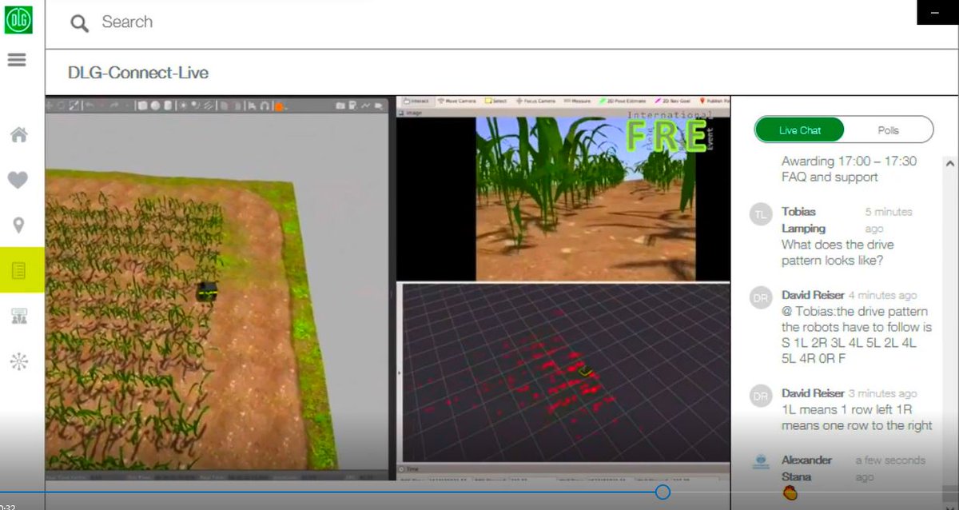Click David Reiser's 4 minutes ago message name
The height and width of the screenshot is (510, 959).
[813, 295]
